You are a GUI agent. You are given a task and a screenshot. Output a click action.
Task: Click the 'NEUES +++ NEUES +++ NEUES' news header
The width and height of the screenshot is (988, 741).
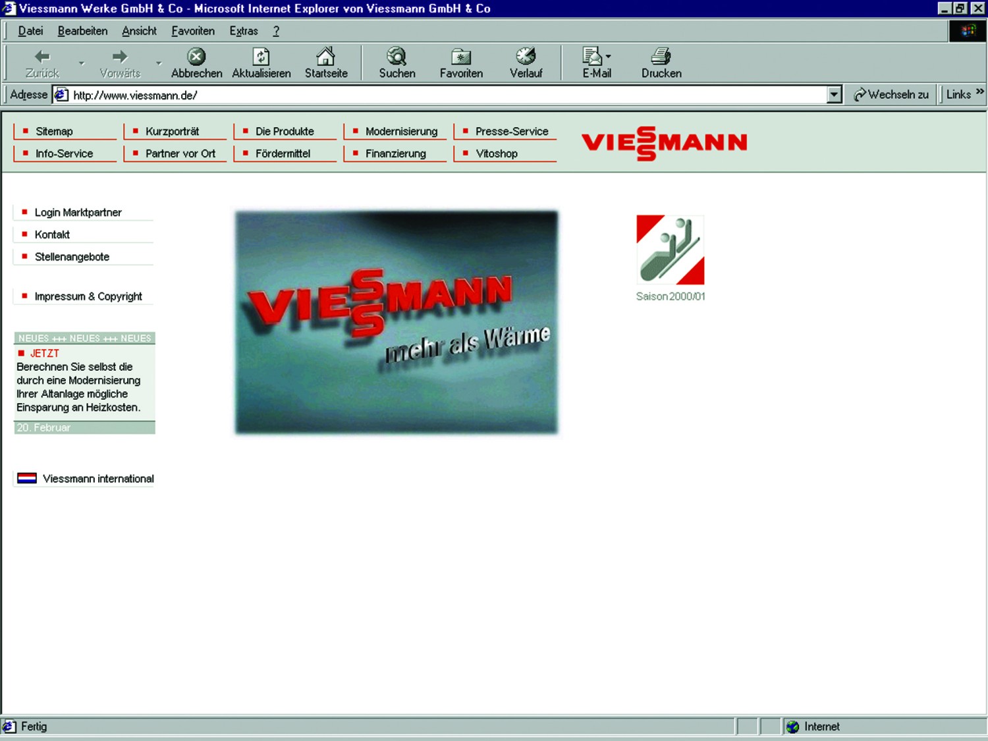point(84,338)
